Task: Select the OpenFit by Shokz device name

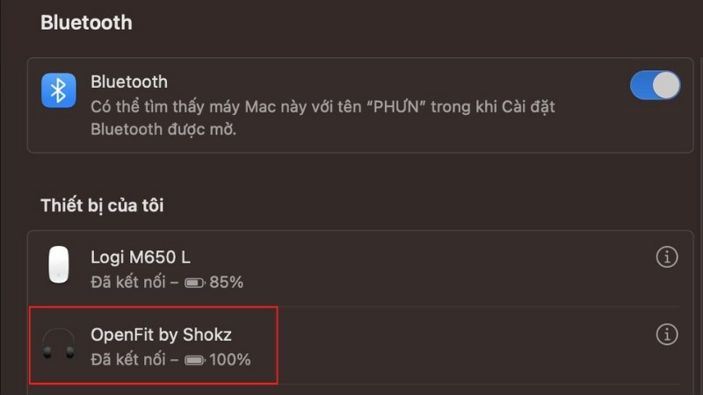Action: tap(161, 334)
